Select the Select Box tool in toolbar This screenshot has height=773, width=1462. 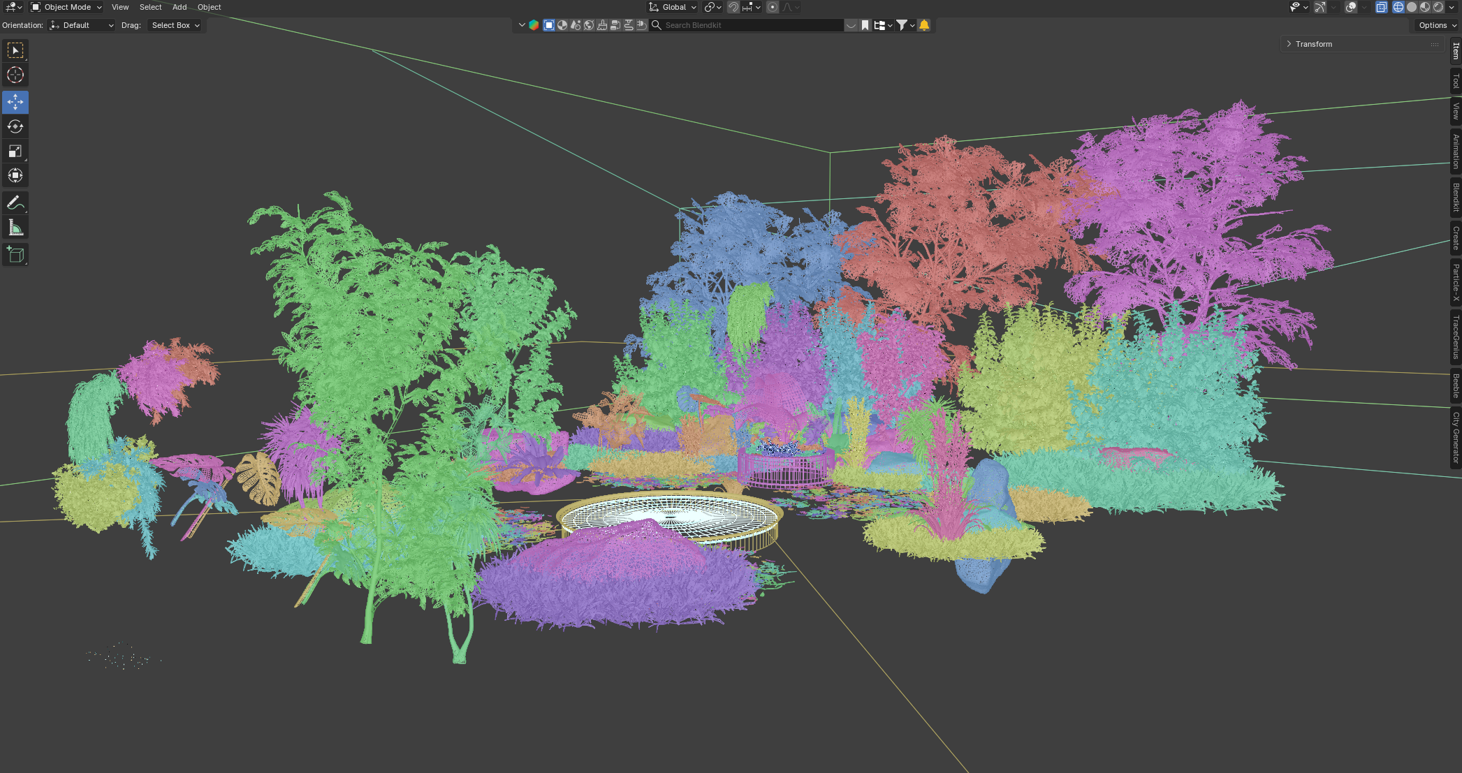pyautogui.click(x=15, y=50)
